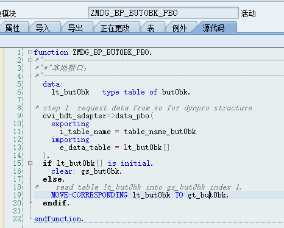Collapse the if block on line 15
This screenshot has height=228, width=284.
30,163
